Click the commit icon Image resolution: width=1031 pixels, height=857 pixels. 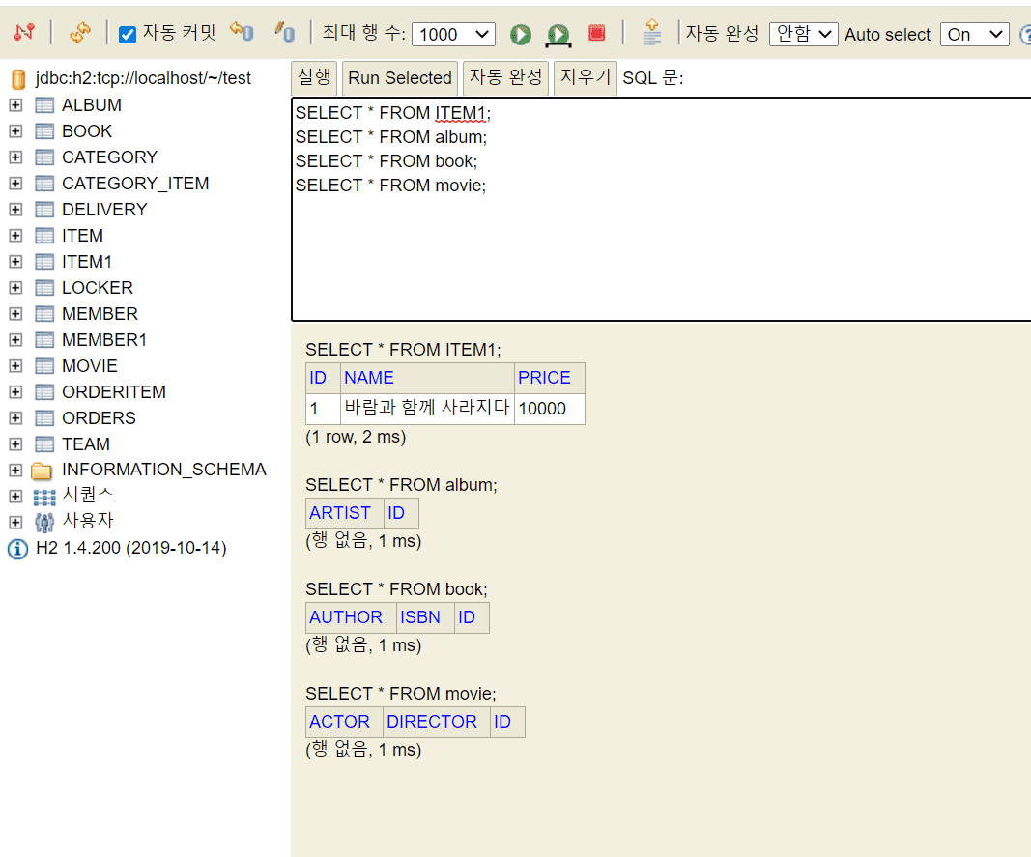pyautogui.click(x=285, y=32)
